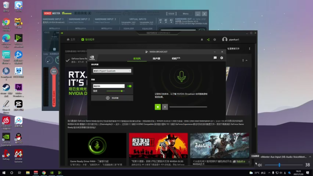Viewport: 313px width, 176px height.
Task: Click the weather widget showing 31°C
Action: point(257,173)
